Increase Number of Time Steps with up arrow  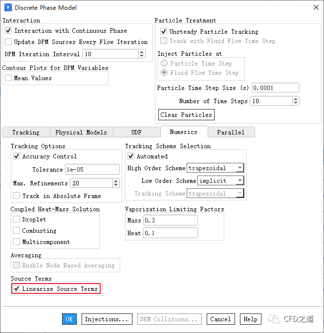(x=296, y=99)
